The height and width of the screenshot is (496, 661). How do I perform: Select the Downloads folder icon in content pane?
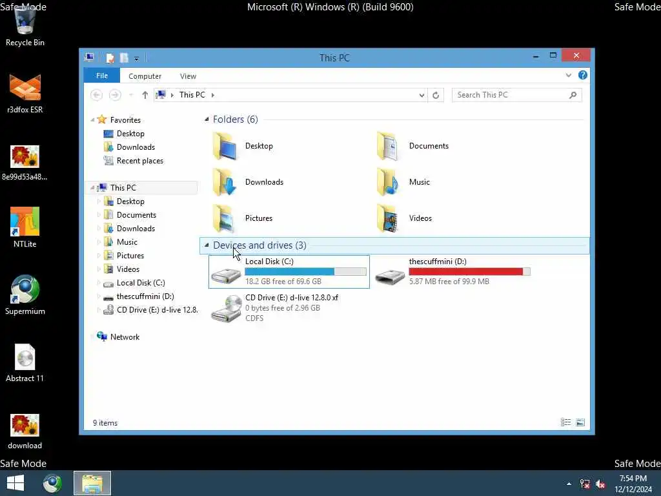225,182
